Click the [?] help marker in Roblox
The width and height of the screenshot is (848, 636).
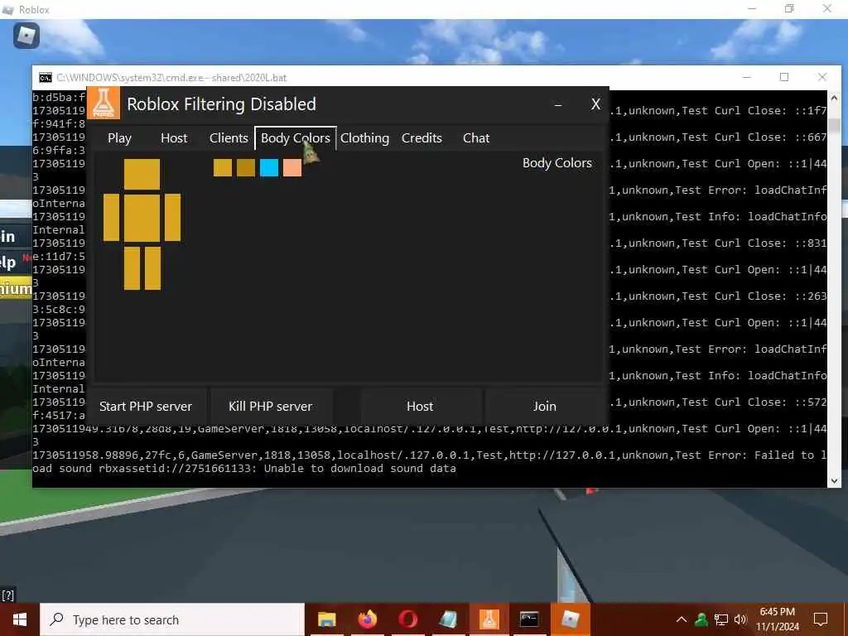click(8, 595)
